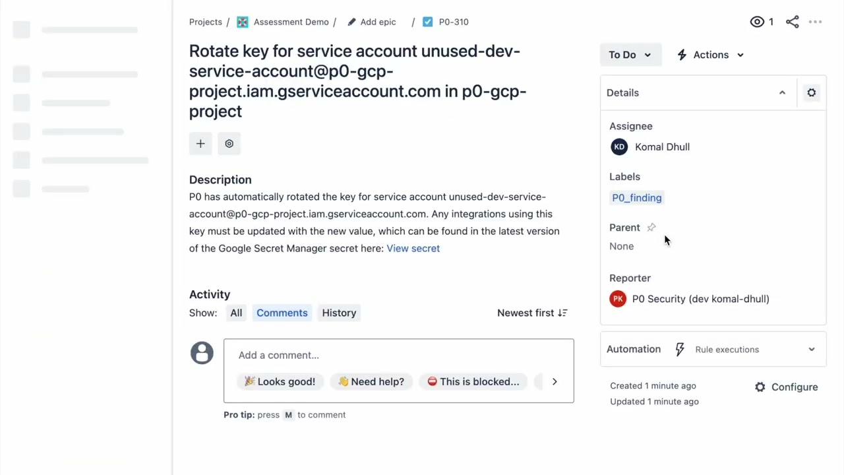Click the Add epic pencil icon

pyautogui.click(x=351, y=22)
